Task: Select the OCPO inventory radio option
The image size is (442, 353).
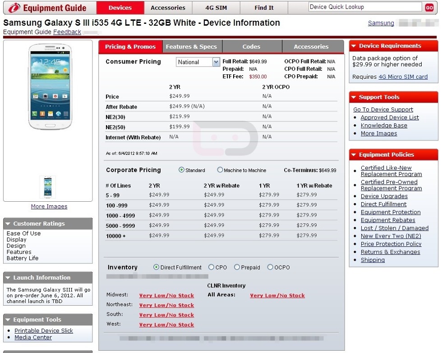Action: [x=270, y=267]
